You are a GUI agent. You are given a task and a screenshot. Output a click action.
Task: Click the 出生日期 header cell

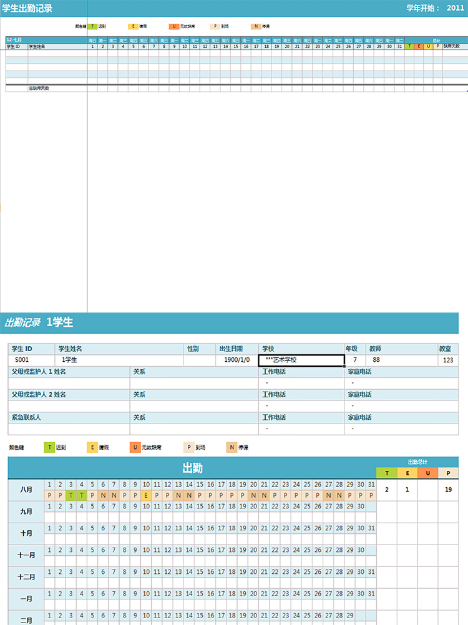tap(236, 349)
